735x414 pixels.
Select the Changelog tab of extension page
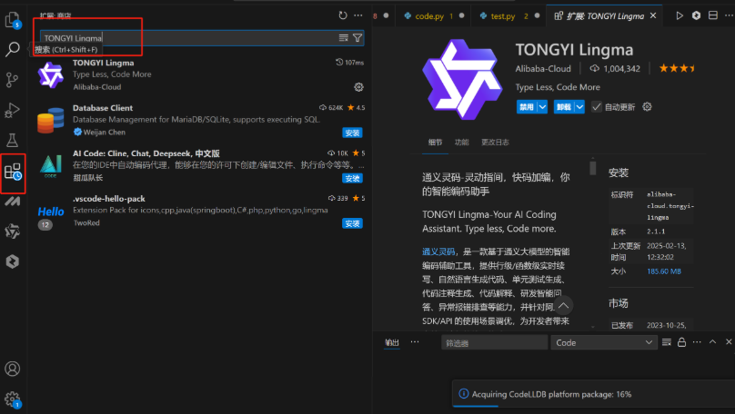pos(495,143)
